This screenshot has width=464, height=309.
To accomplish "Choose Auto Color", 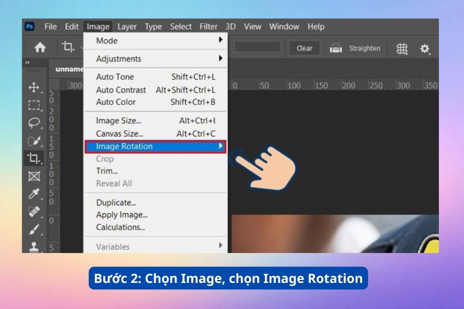I will [155, 102].
